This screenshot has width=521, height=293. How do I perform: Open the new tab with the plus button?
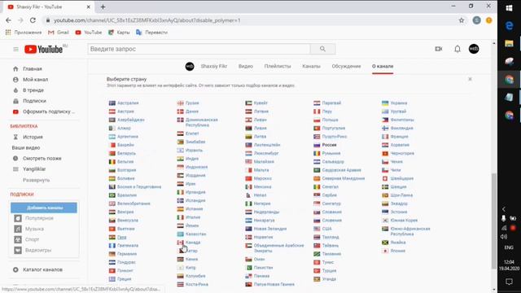pos(103,7)
